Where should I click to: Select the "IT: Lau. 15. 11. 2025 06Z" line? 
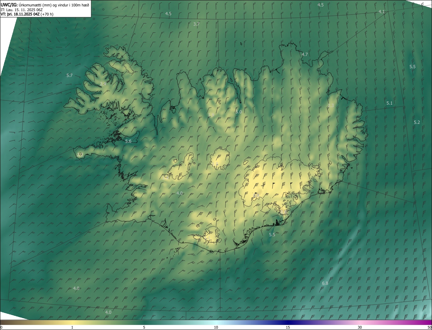(22, 9)
